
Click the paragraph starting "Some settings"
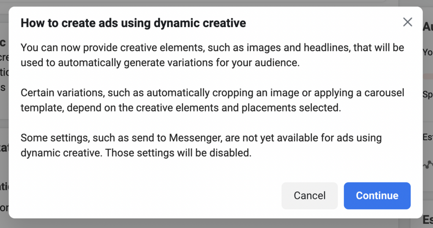pos(201,145)
